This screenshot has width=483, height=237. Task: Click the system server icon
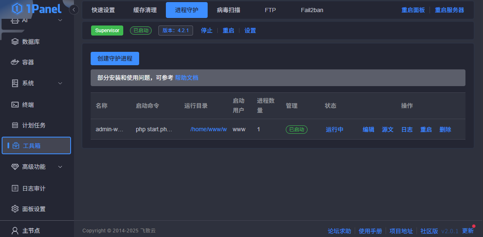pos(15,83)
